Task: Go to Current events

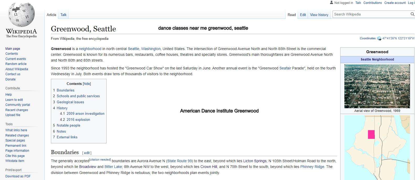Action: tap(16, 59)
